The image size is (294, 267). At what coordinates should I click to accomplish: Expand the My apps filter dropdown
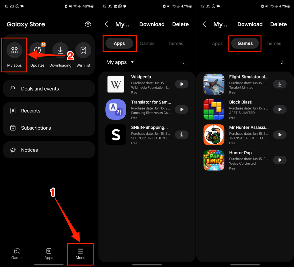click(120, 62)
